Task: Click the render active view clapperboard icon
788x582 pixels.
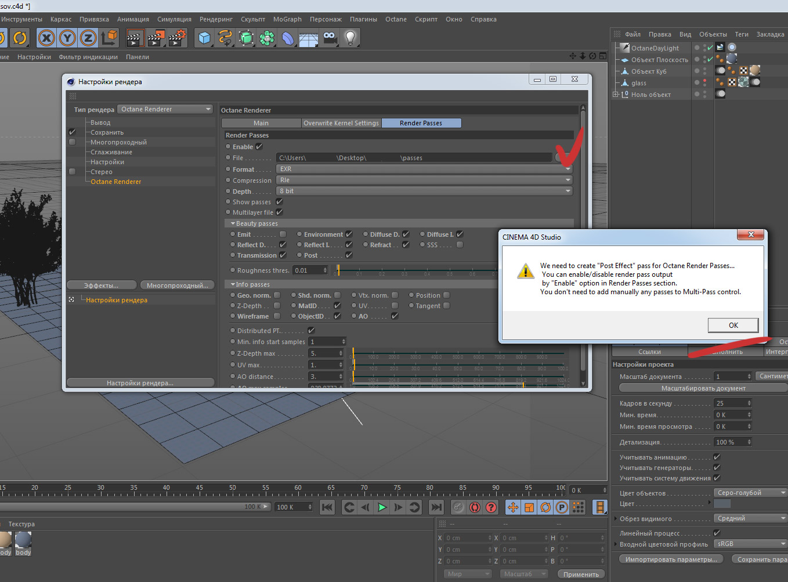Action: click(x=135, y=38)
